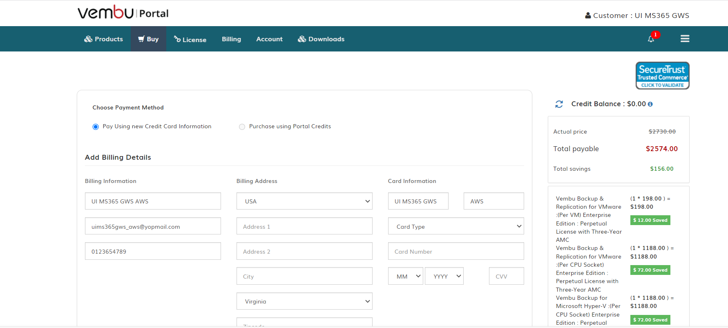Click the Address 1 field
The image size is (728, 328).
(304, 226)
